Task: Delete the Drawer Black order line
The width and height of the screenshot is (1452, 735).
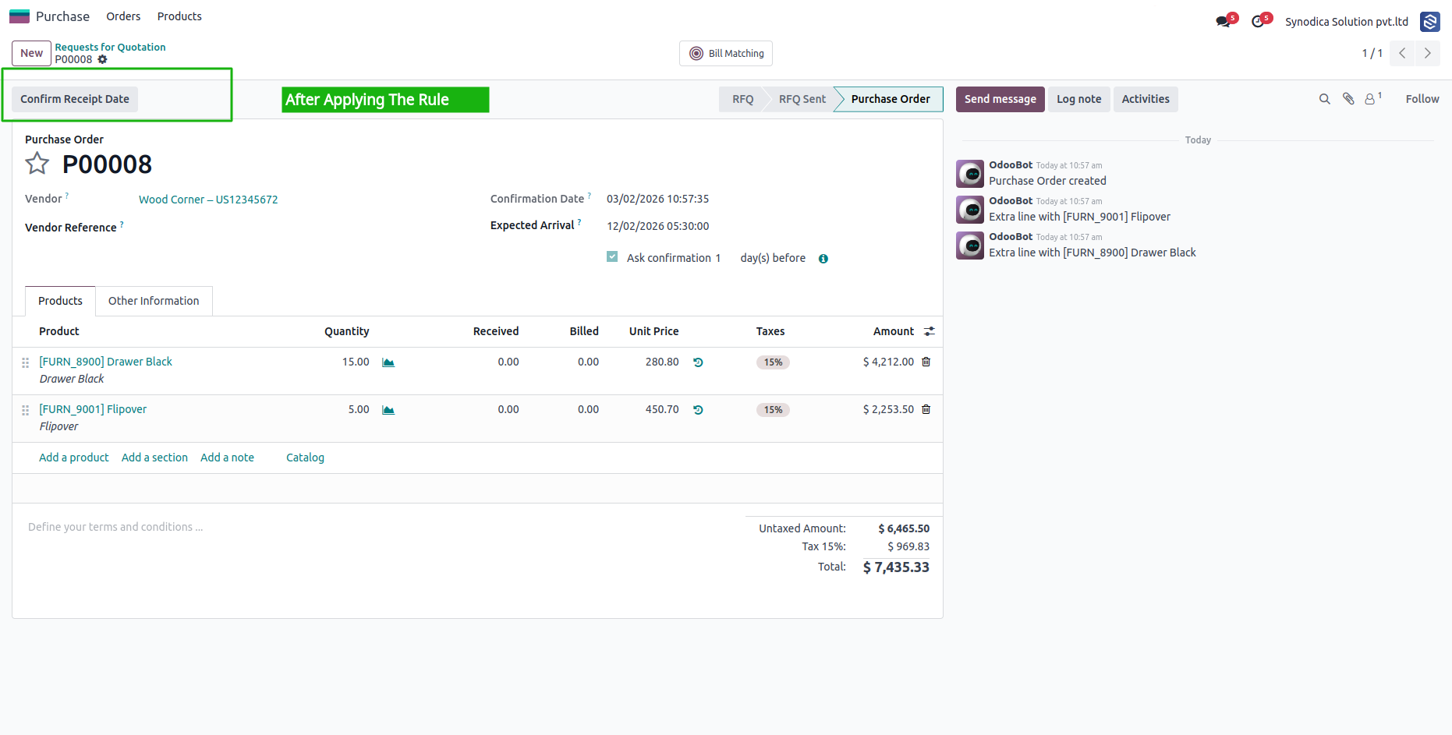Action: coord(926,362)
